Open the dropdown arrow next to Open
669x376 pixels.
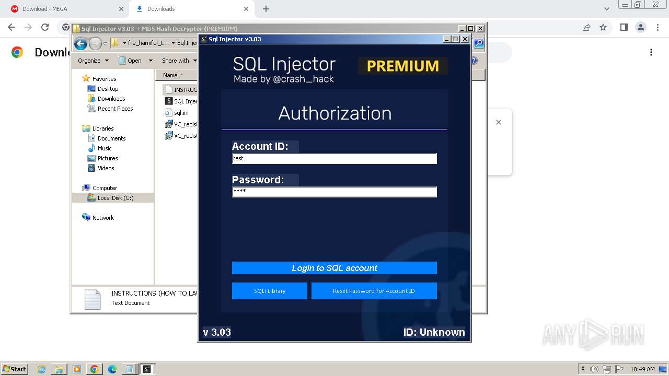click(x=151, y=61)
